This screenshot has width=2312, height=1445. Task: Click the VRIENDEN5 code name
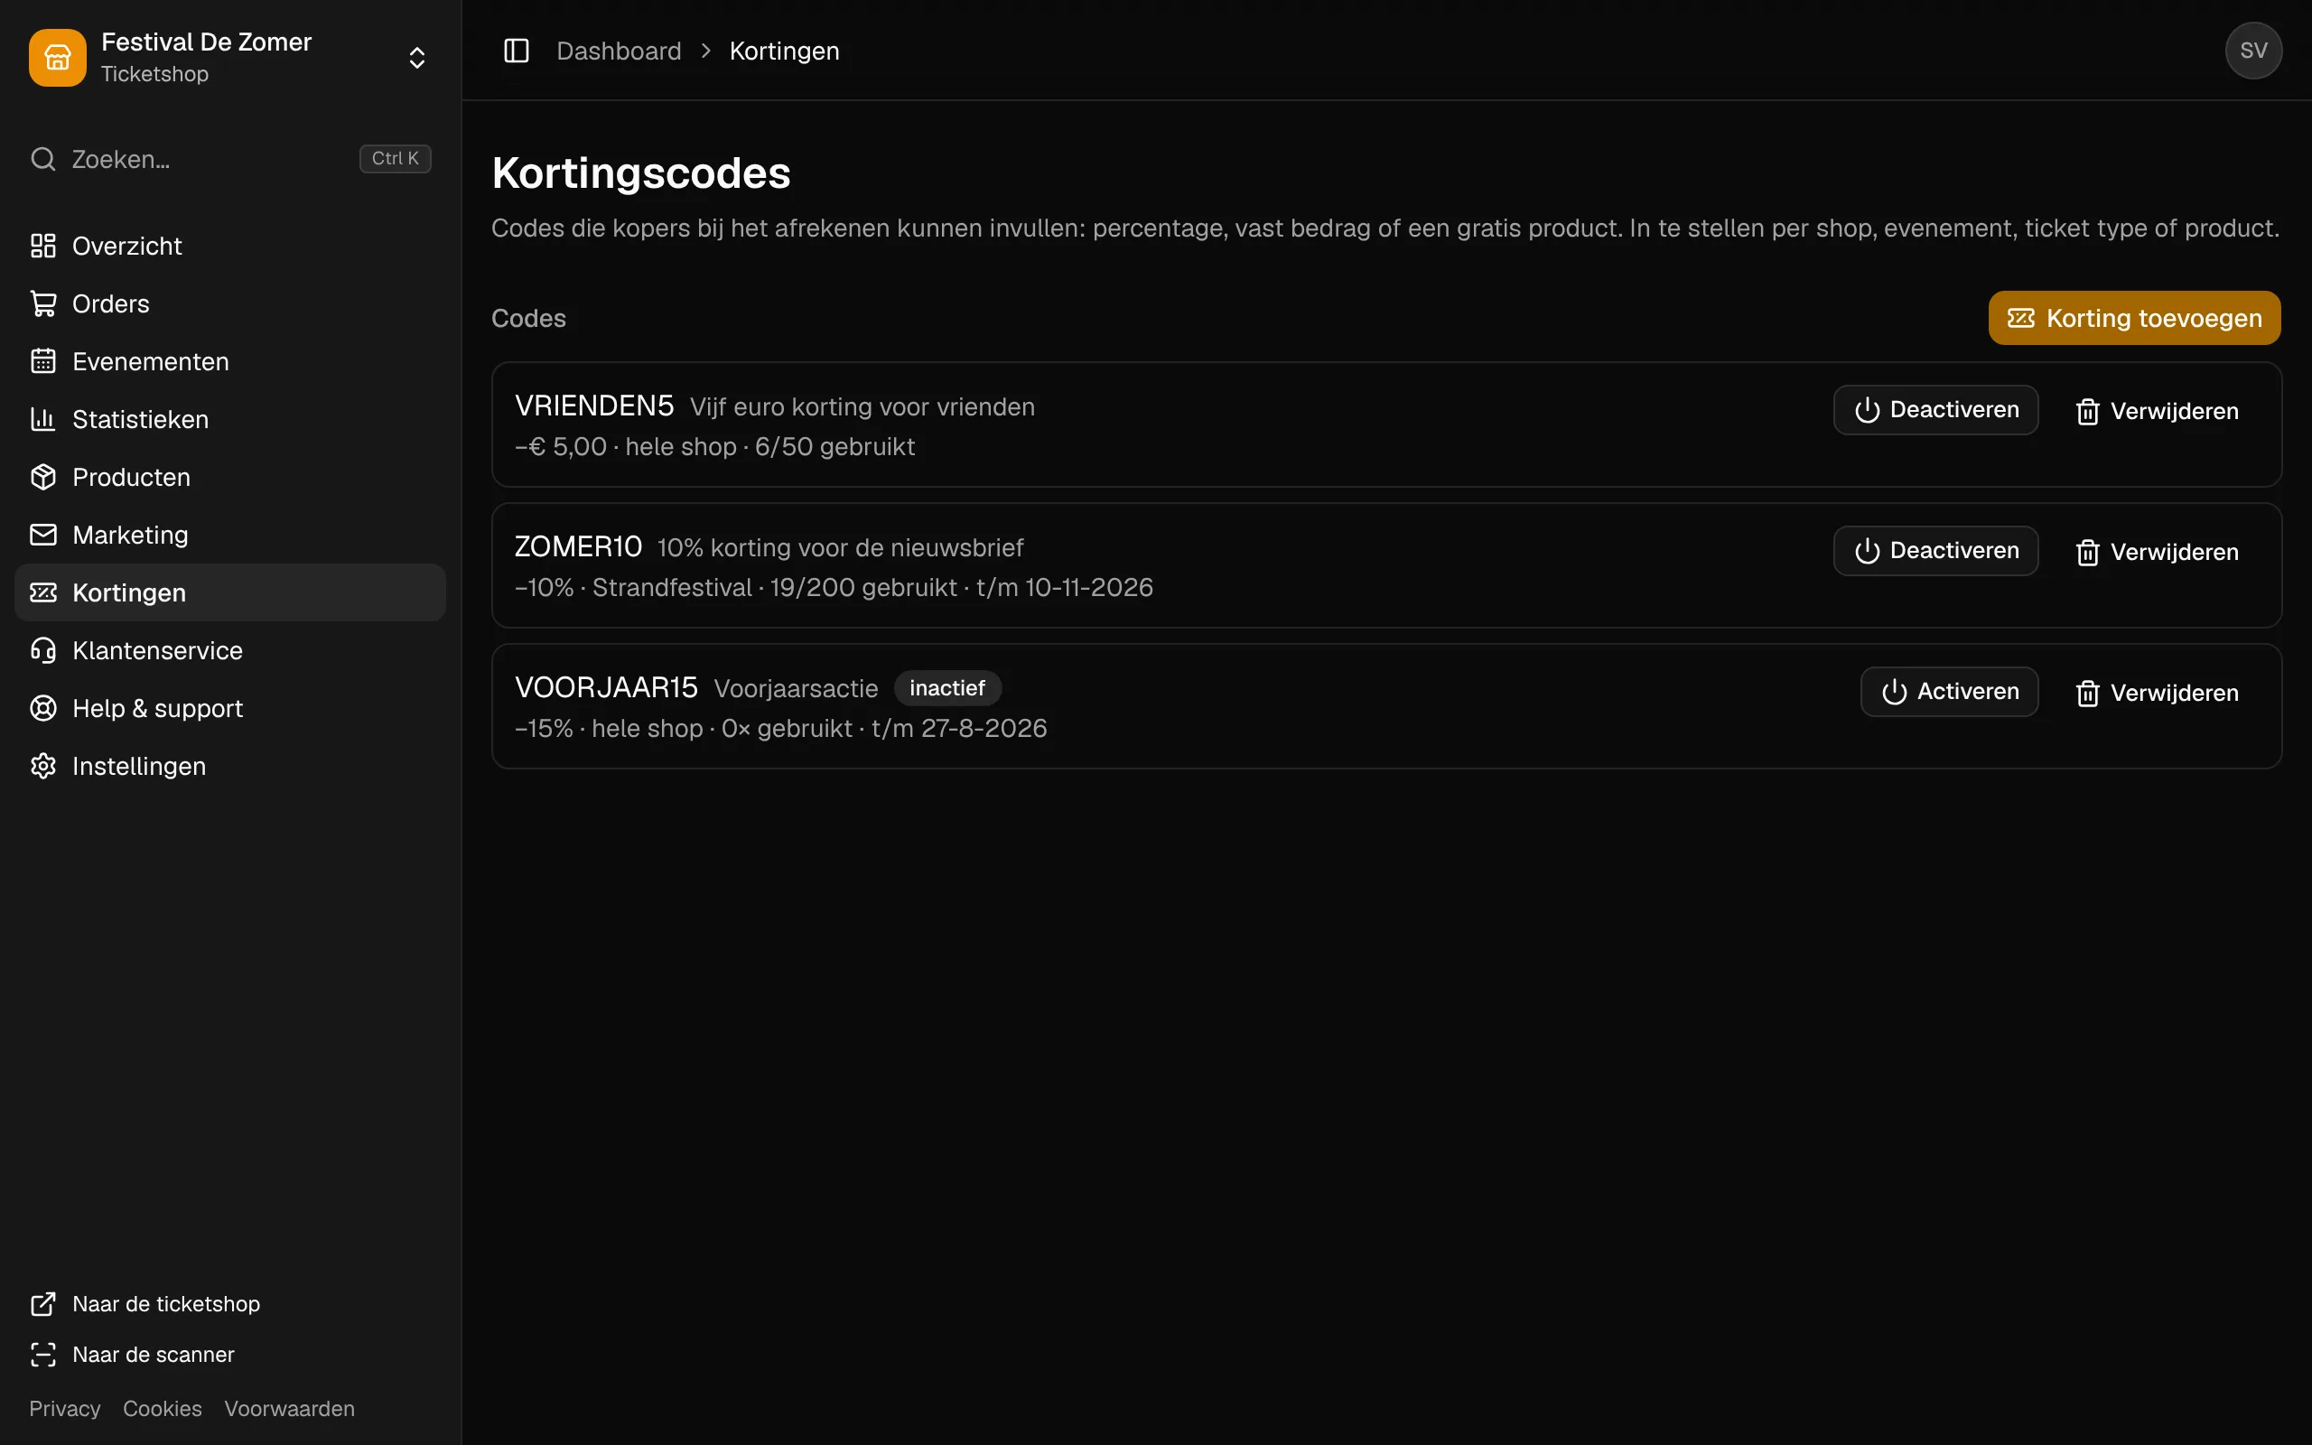[594, 406]
